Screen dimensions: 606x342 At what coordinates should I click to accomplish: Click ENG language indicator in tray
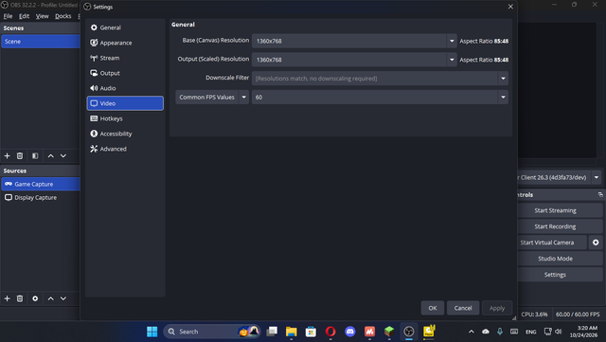click(530, 332)
